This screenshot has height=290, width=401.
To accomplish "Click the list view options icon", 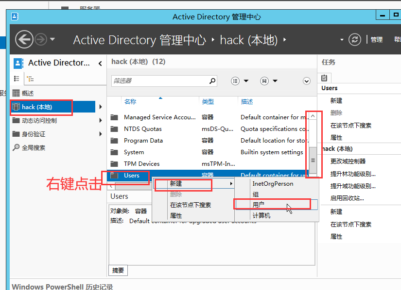I will (235, 81).
